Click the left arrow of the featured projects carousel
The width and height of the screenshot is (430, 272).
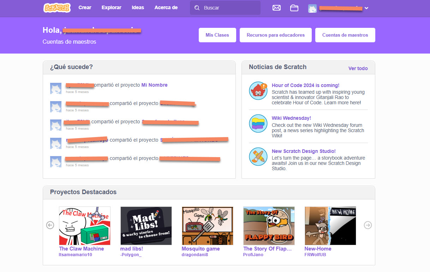tap(50, 225)
